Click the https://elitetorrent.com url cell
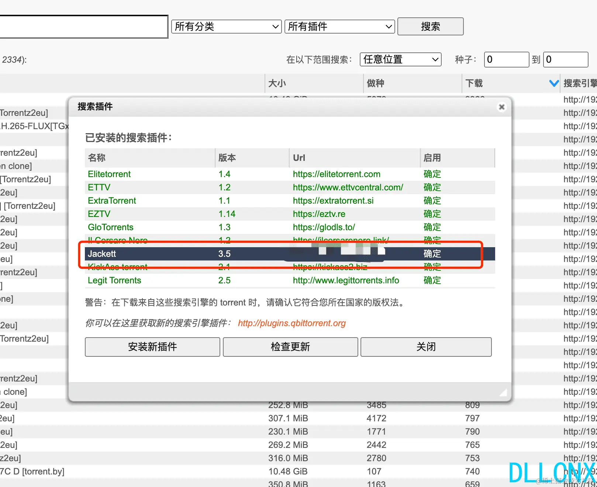Viewport: 597px width, 487px height. [x=337, y=174]
